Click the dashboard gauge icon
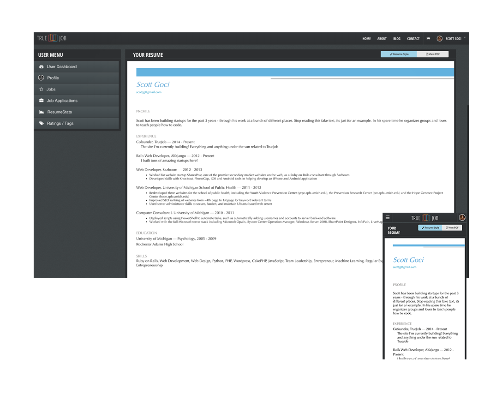 42,66
